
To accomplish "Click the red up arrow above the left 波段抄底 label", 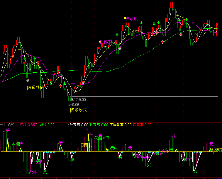I will [28, 81].
